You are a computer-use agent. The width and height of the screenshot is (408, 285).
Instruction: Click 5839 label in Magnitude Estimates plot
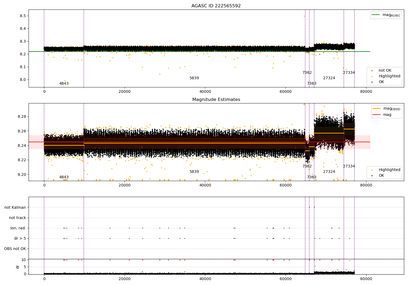pyautogui.click(x=194, y=172)
